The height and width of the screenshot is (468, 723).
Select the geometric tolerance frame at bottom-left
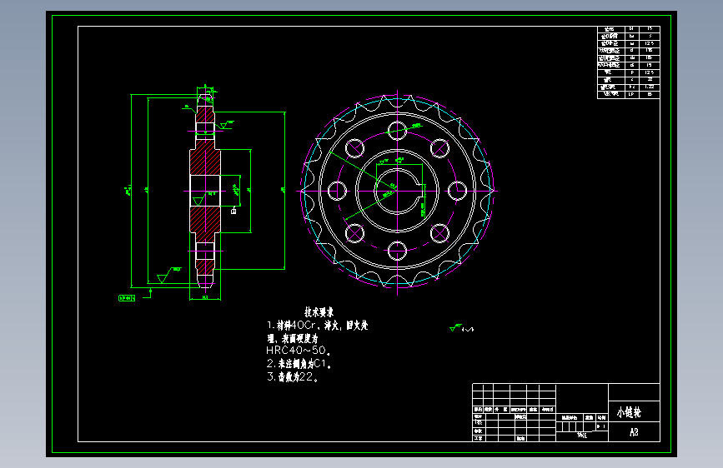coord(127,298)
